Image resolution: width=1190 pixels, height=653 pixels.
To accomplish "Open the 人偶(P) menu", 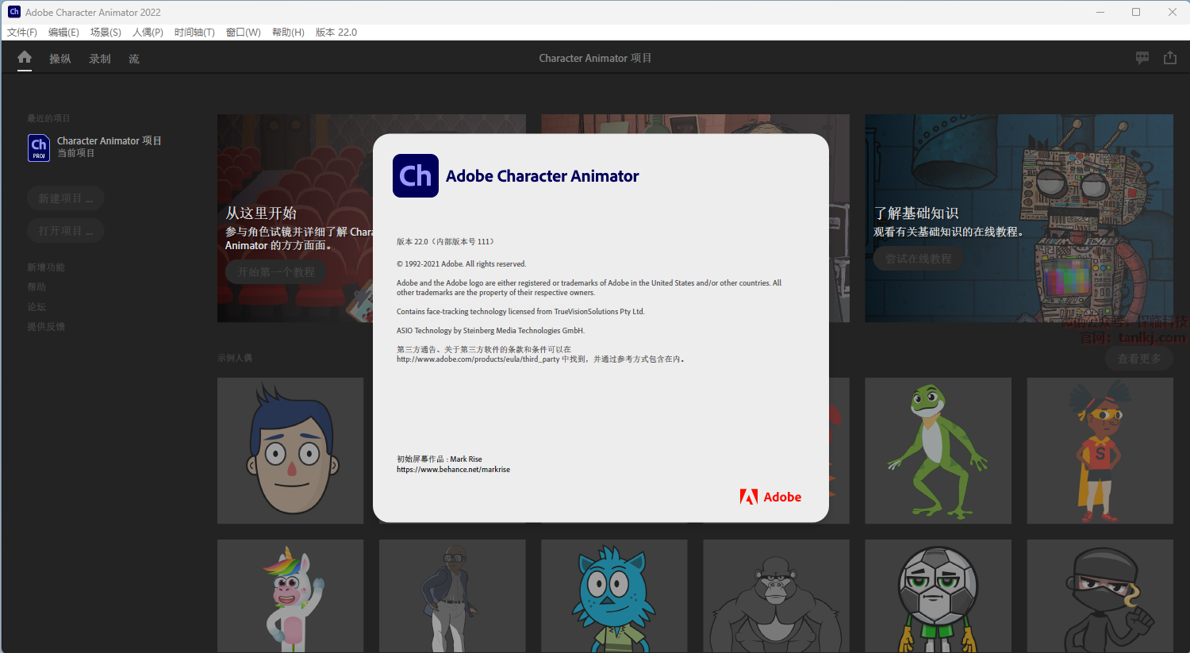I will pyautogui.click(x=148, y=33).
